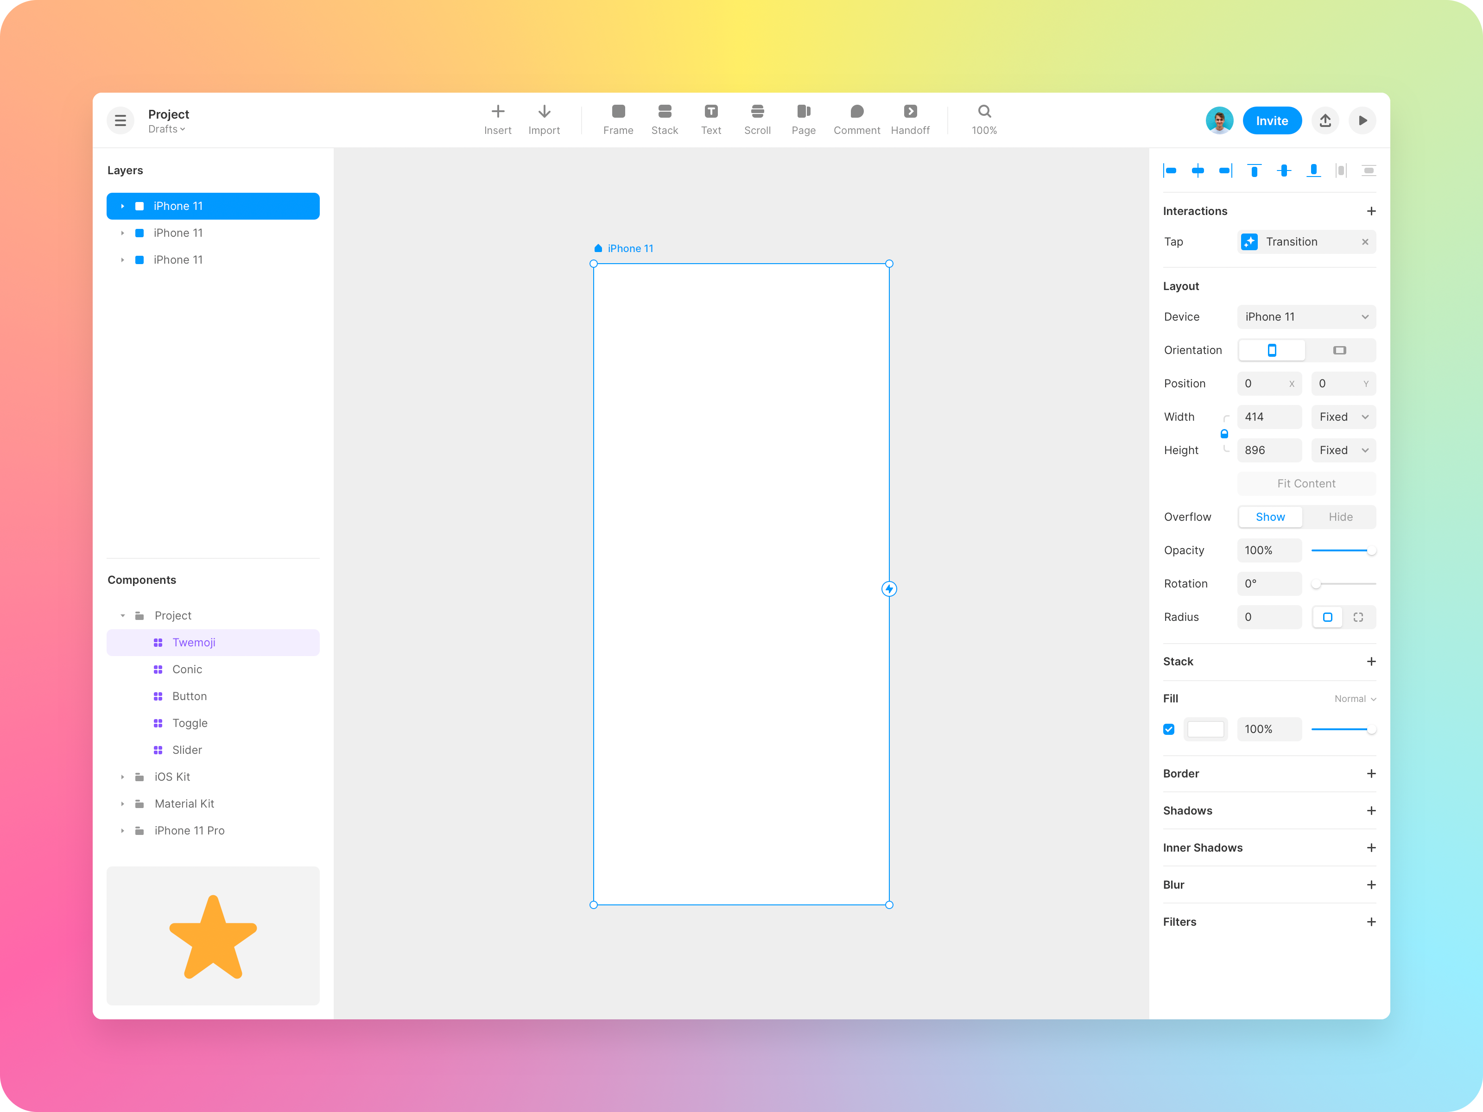Click the star component preview thumbnail
This screenshot has width=1483, height=1112.
click(x=213, y=936)
